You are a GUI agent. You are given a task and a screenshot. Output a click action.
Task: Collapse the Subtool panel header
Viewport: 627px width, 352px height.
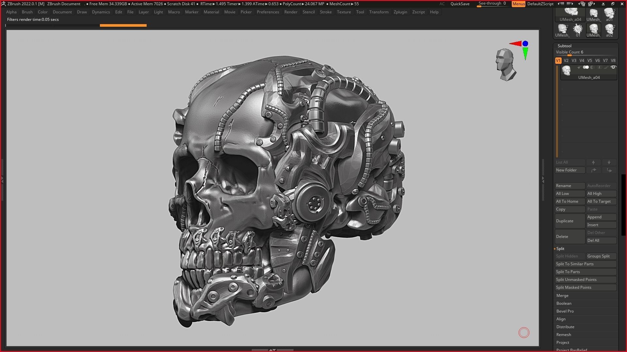[564, 46]
